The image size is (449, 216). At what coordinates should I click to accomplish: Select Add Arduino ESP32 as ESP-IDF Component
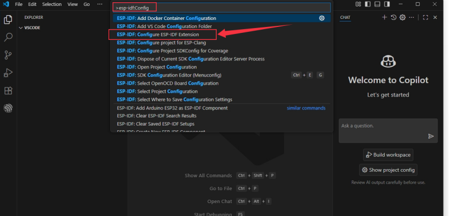222,108
